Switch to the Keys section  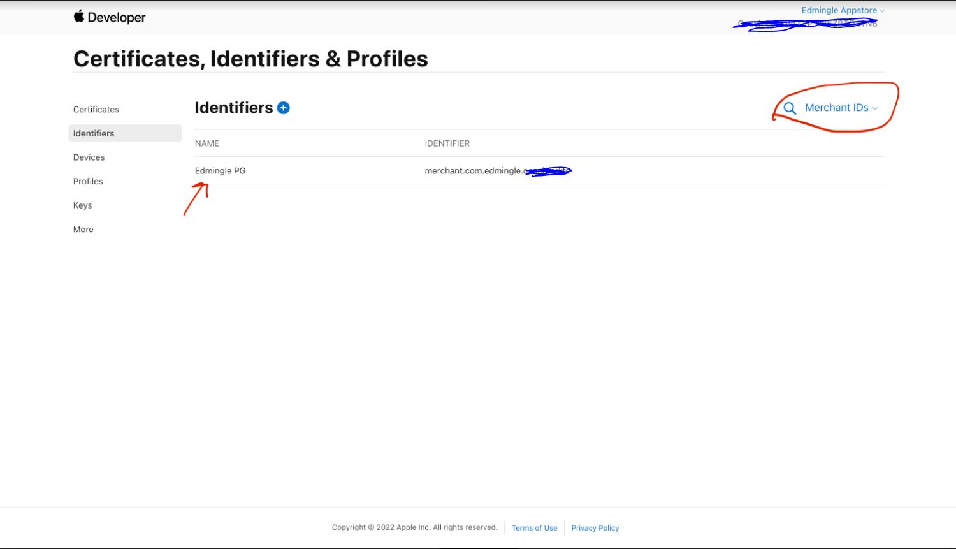click(82, 205)
